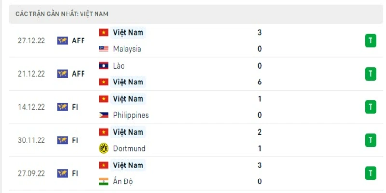Image resolution: width=386 pixels, height=193 pixels.
Task: Click the competition icon on 30.11.22 row
Action: [63, 140]
